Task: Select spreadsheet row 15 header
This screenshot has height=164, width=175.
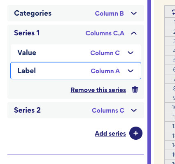Action: click(x=170, y=155)
